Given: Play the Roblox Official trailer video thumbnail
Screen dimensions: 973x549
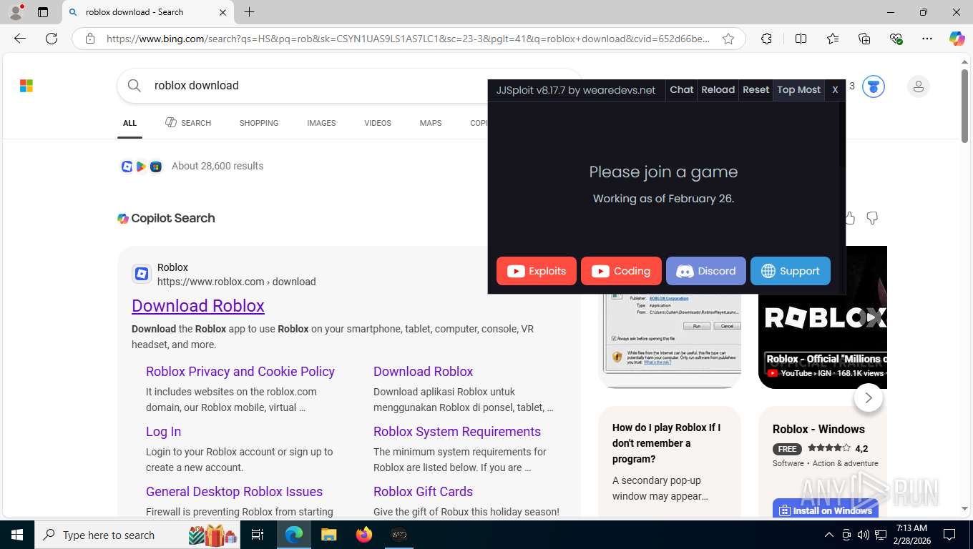Looking at the screenshot, I should coord(823,317).
